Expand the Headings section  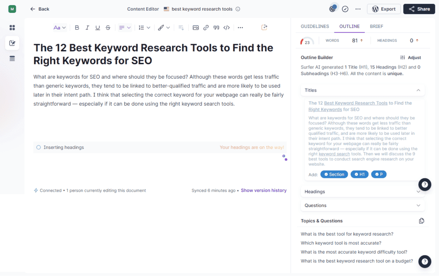[418, 191]
